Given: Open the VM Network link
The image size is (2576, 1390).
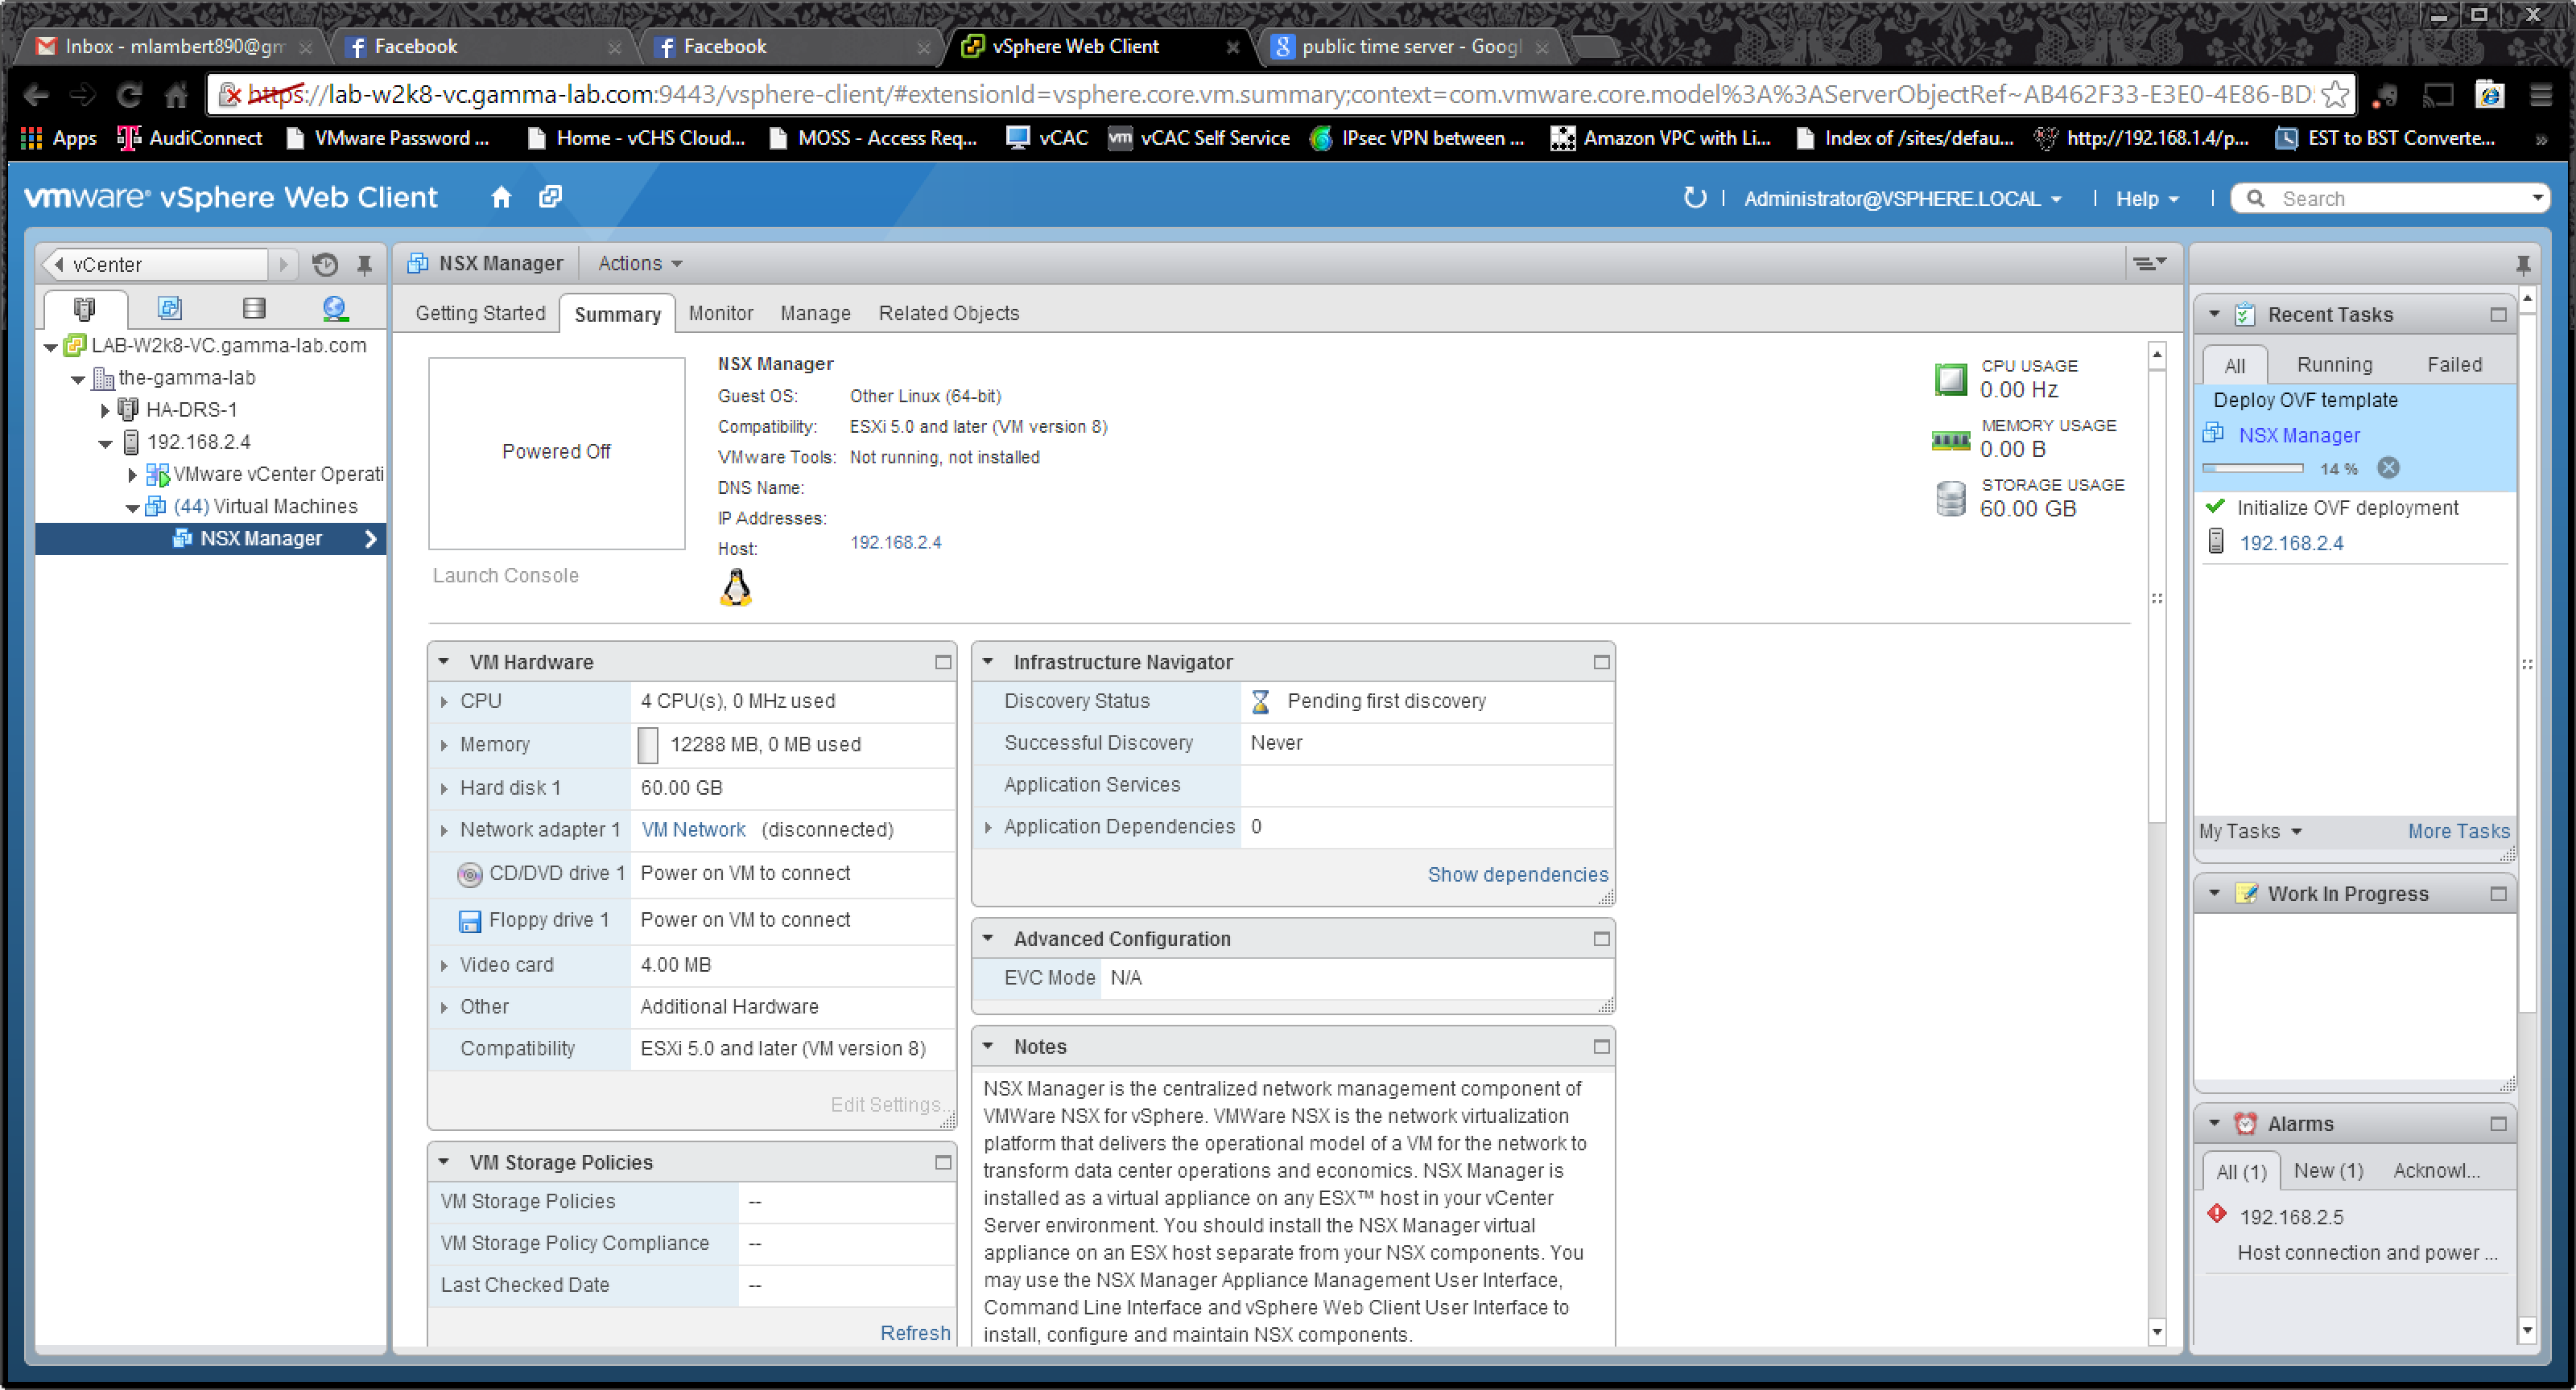Looking at the screenshot, I should coord(692,829).
